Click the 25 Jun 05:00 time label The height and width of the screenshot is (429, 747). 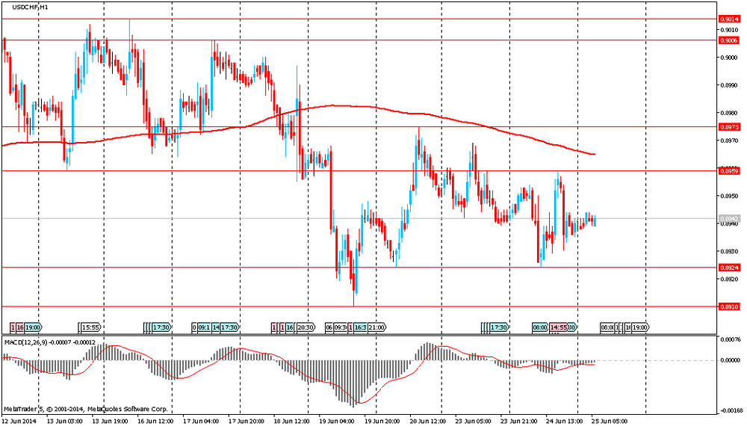tap(610, 422)
